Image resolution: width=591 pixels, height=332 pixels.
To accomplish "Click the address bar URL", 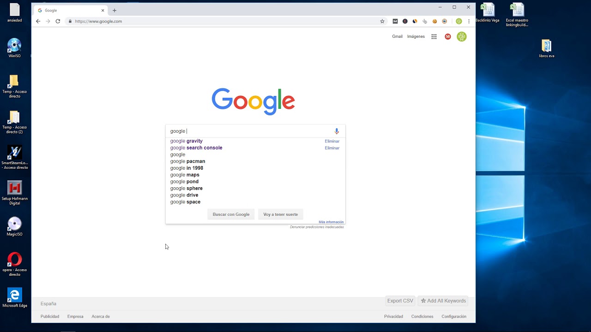I will pyautogui.click(x=98, y=21).
